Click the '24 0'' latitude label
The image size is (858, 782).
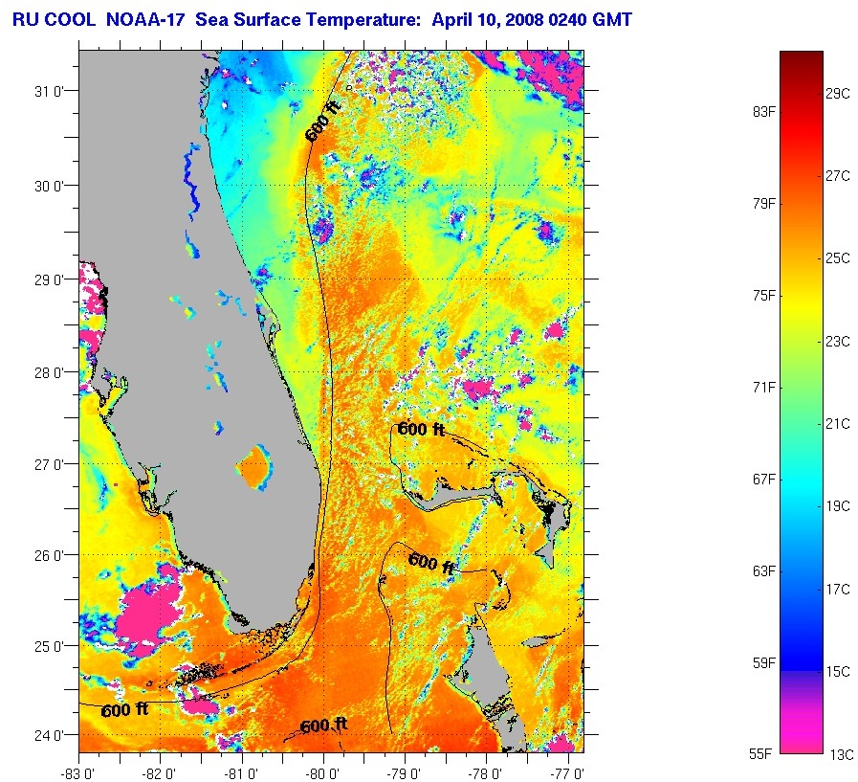pos(49,735)
